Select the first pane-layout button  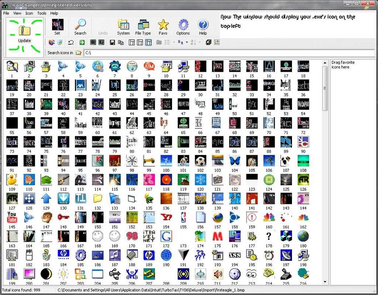pyautogui.click(x=132, y=43)
